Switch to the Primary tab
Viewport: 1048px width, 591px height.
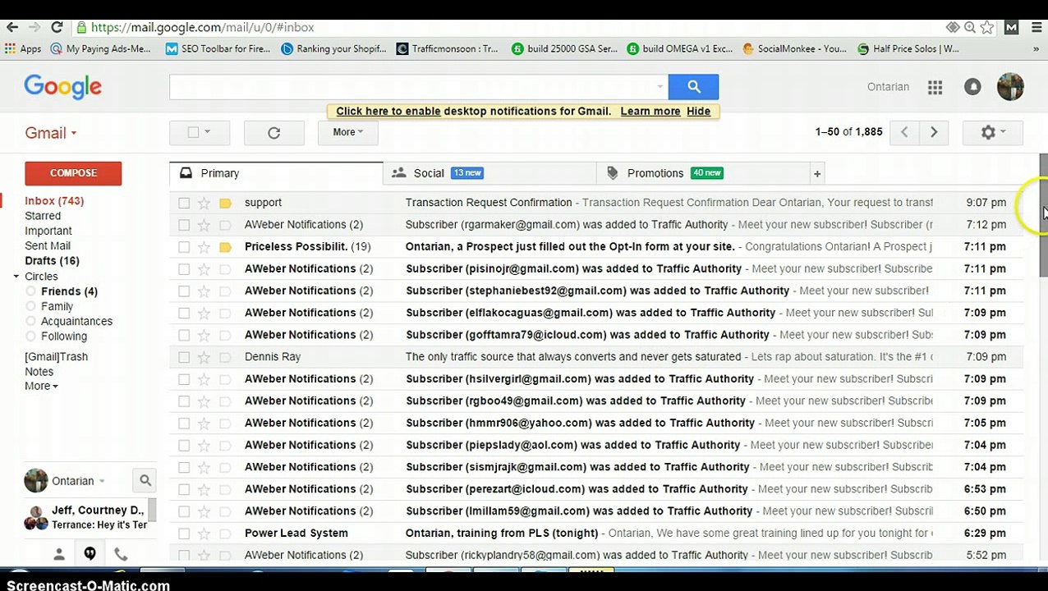pyautogui.click(x=276, y=173)
